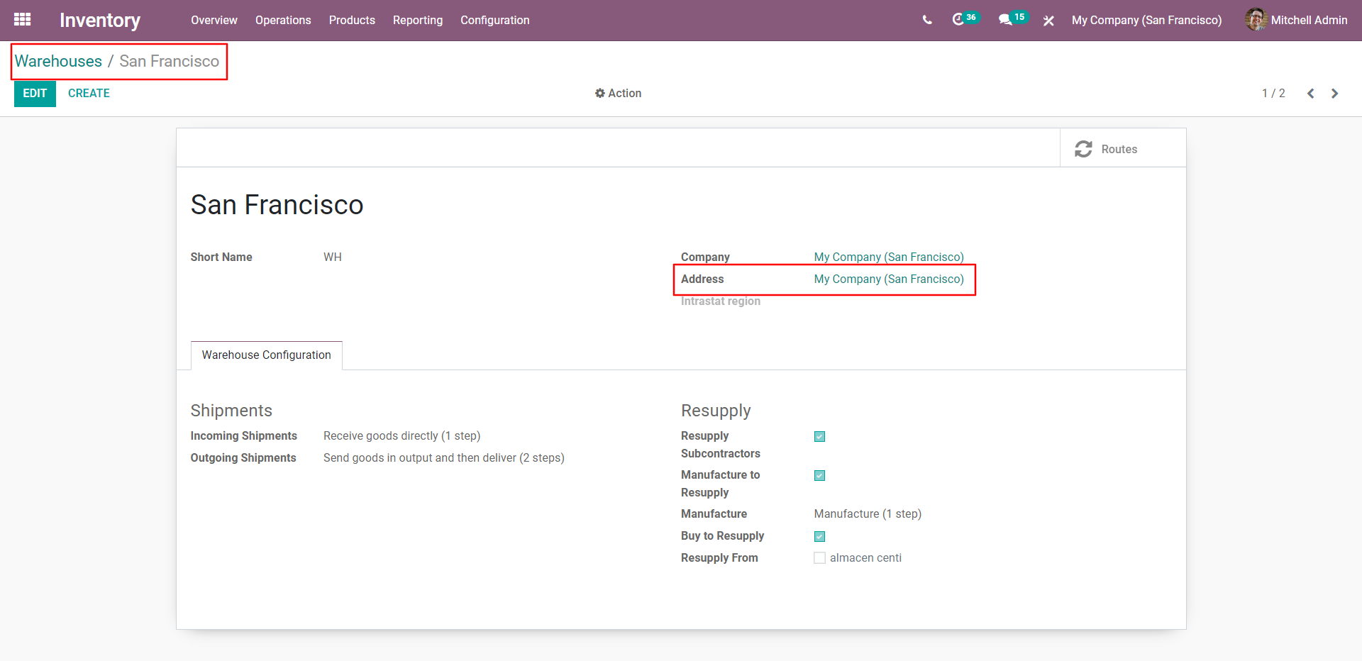This screenshot has width=1362, height=661.
Task: Click the Routes refresh arrows icon
Action: coord(1083,149)
